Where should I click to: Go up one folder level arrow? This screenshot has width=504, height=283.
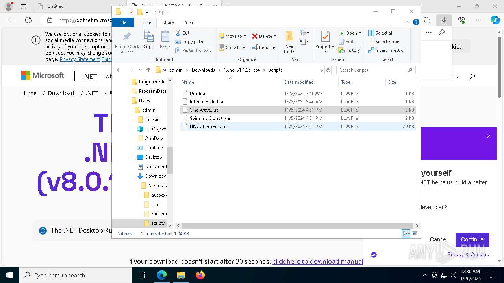click(x=148, y=70)
